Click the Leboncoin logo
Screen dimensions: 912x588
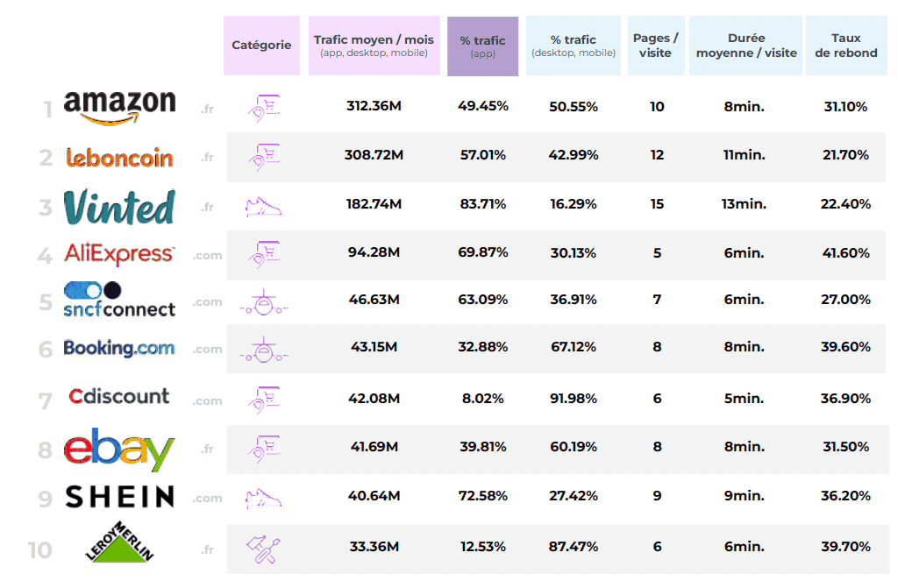(119, 158)
